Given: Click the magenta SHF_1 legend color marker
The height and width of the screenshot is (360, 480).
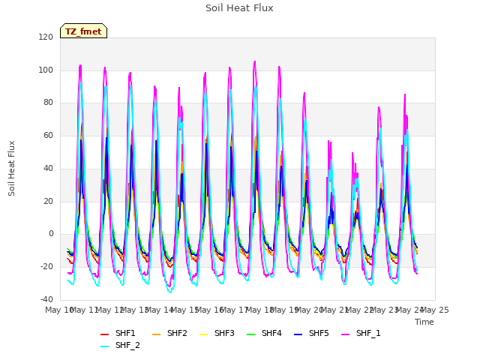Looking at the screenshot, I should [345, 334].
